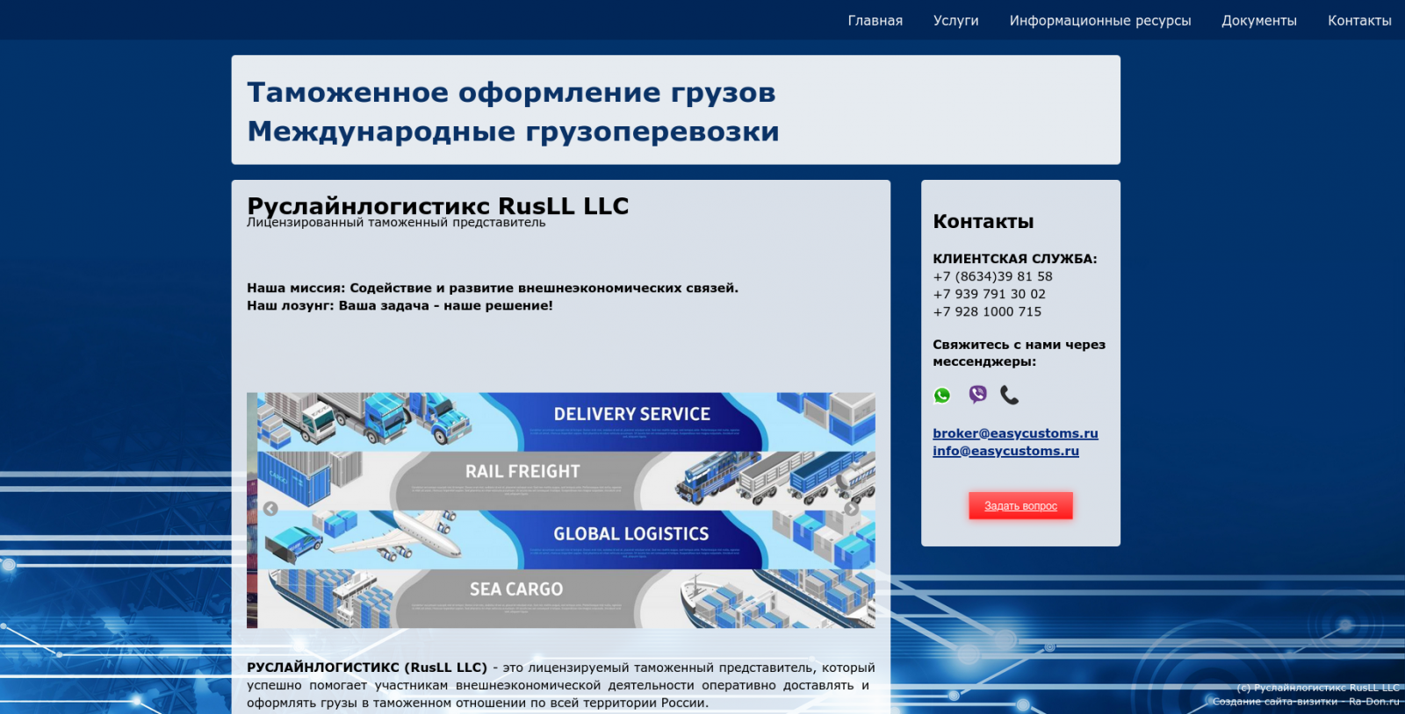Click the broker@easycustoms.ru email link

[x=1015, y=433]
